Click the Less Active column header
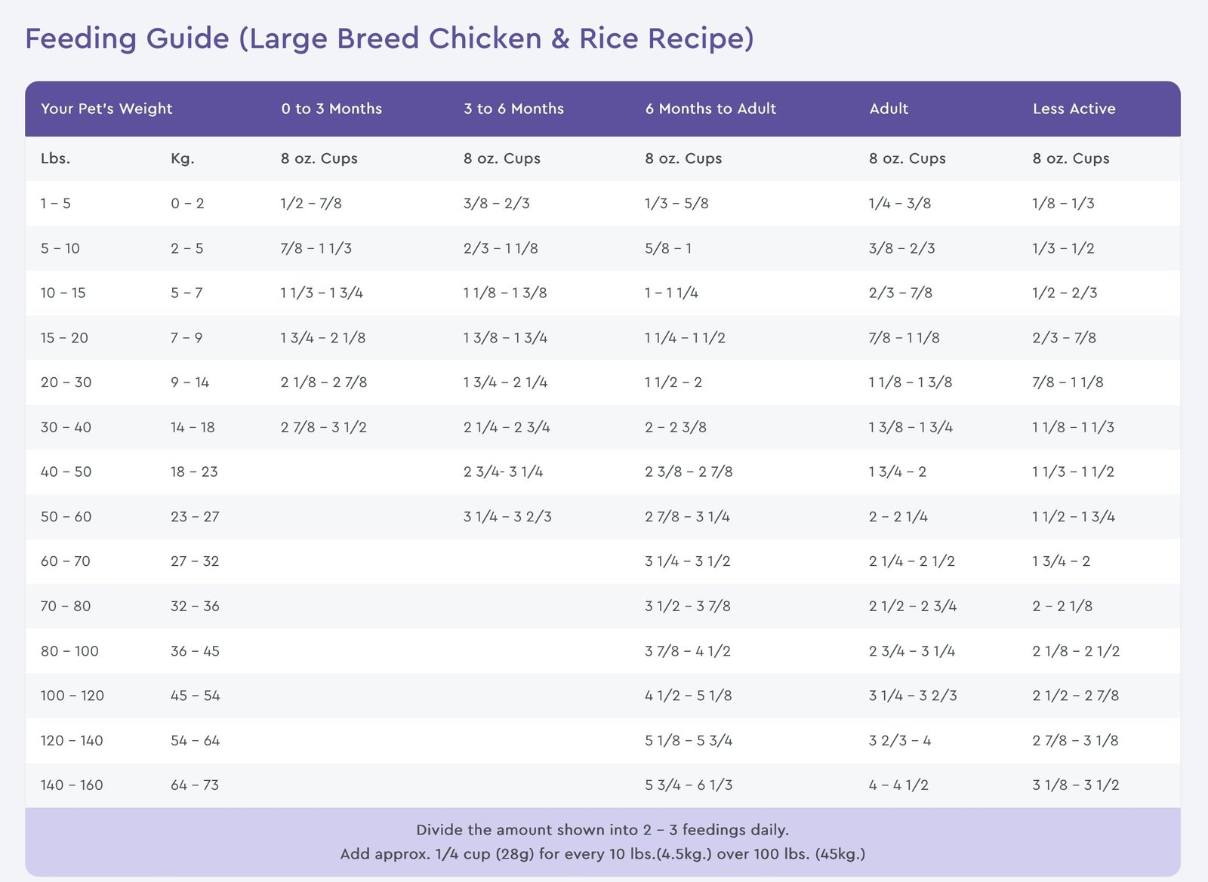Viewport: 1208px width, 882px height. click(1074, 109)
